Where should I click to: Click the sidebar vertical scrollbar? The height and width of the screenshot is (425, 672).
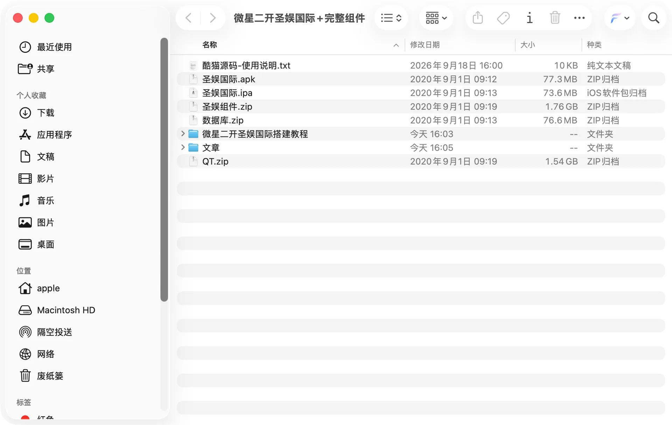pyautogui.click(x=164, y=169)
